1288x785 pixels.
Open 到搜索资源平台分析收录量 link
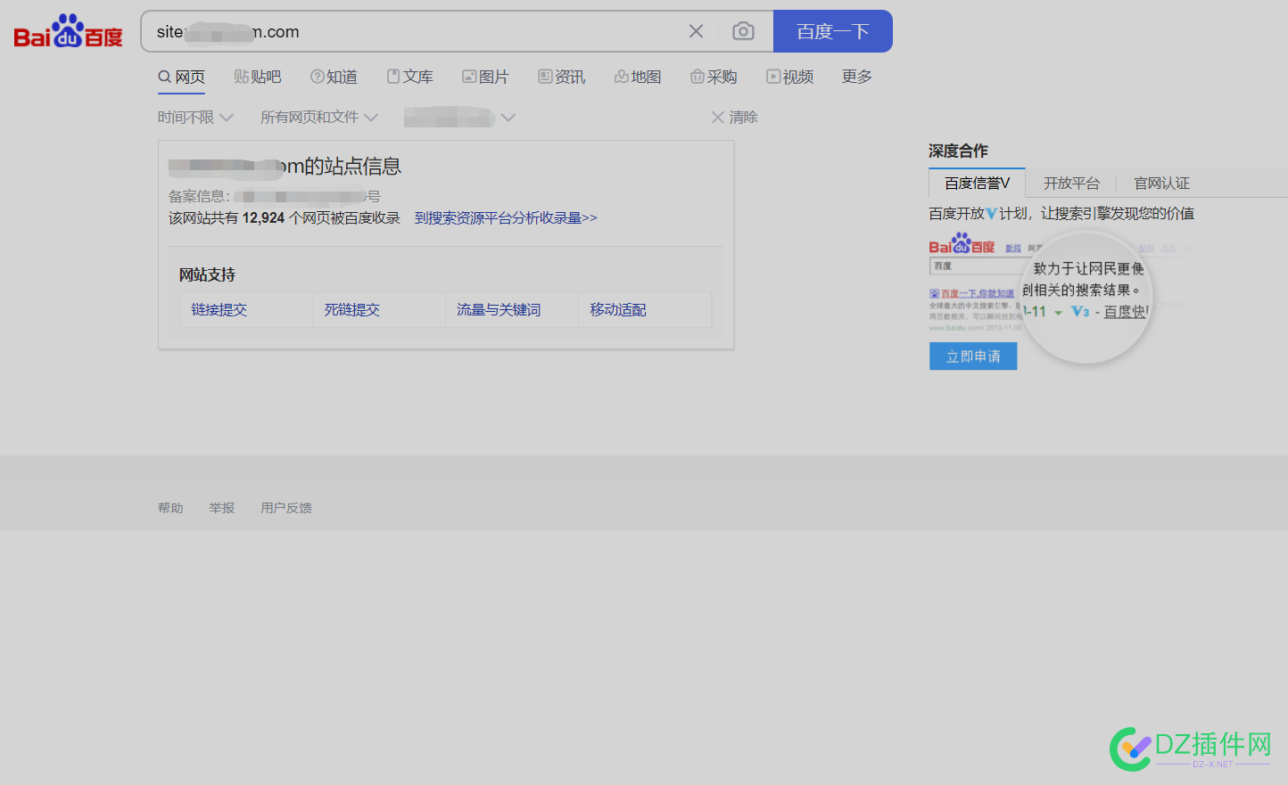click(506, 217)
